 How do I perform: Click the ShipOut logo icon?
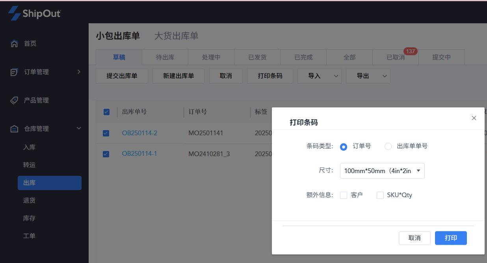point(15,13)
